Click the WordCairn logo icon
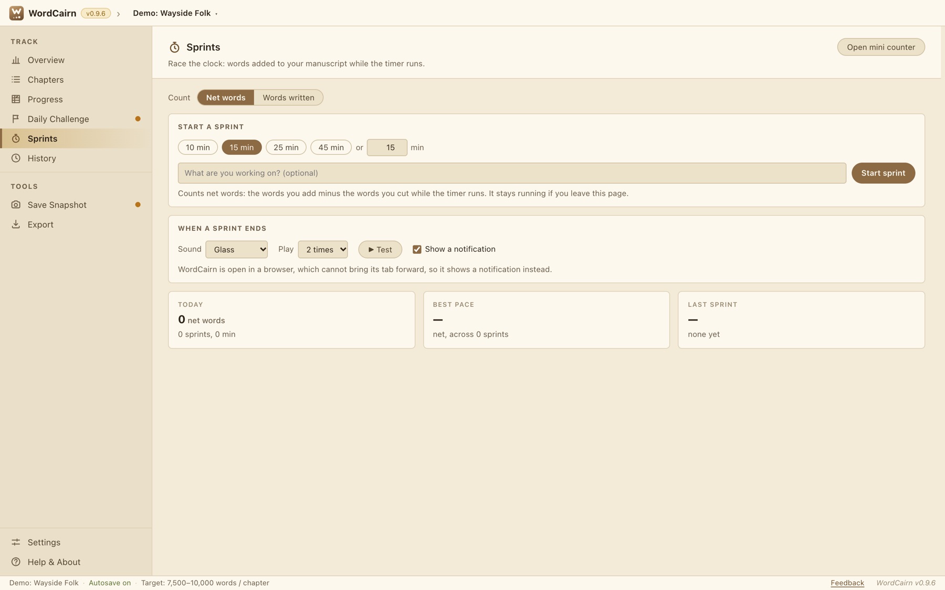The height and width of the screenshot is (590, 945). (x=16, y=13)
